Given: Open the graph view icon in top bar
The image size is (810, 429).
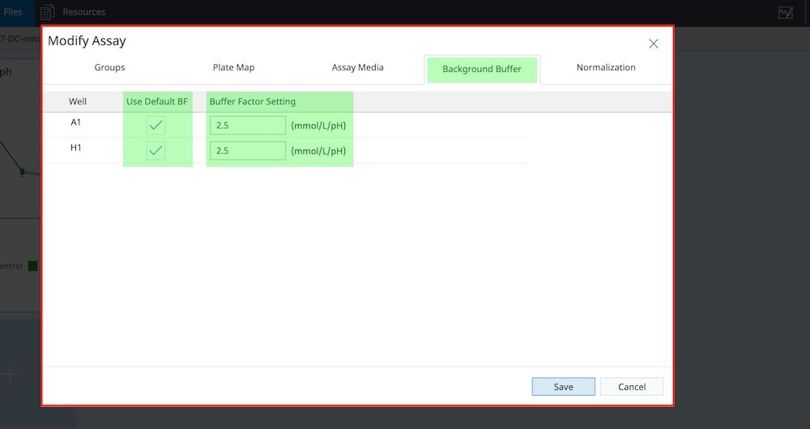Looking at the screenshot, I should coord(785,12).
